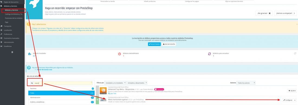Click the Populares badge
The image size is (298, 105).
159,89
